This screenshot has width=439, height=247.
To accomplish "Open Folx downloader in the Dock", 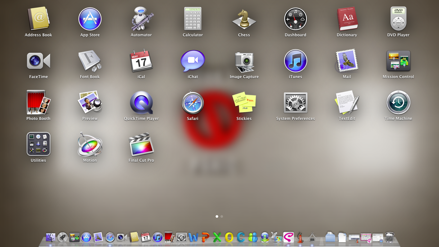I will click(x=300, y=237).
